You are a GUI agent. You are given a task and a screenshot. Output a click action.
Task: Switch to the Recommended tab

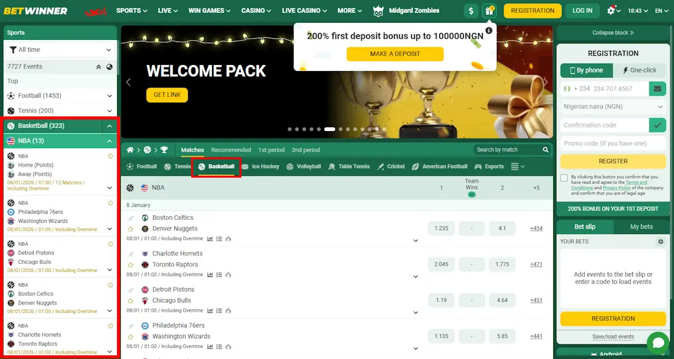click(231, 149)
